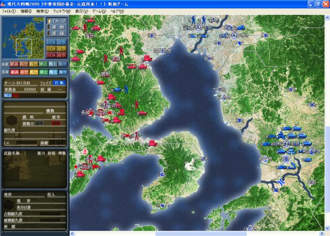Open the ファイル(F) menu
Screen dimensions: 330x236
click(9, 11)
